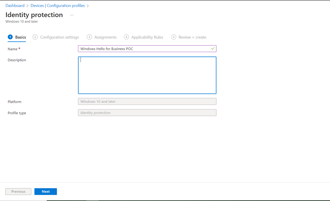The image size is (330, 201).
Task: Click the Previous button
Action: pos(18,192)
